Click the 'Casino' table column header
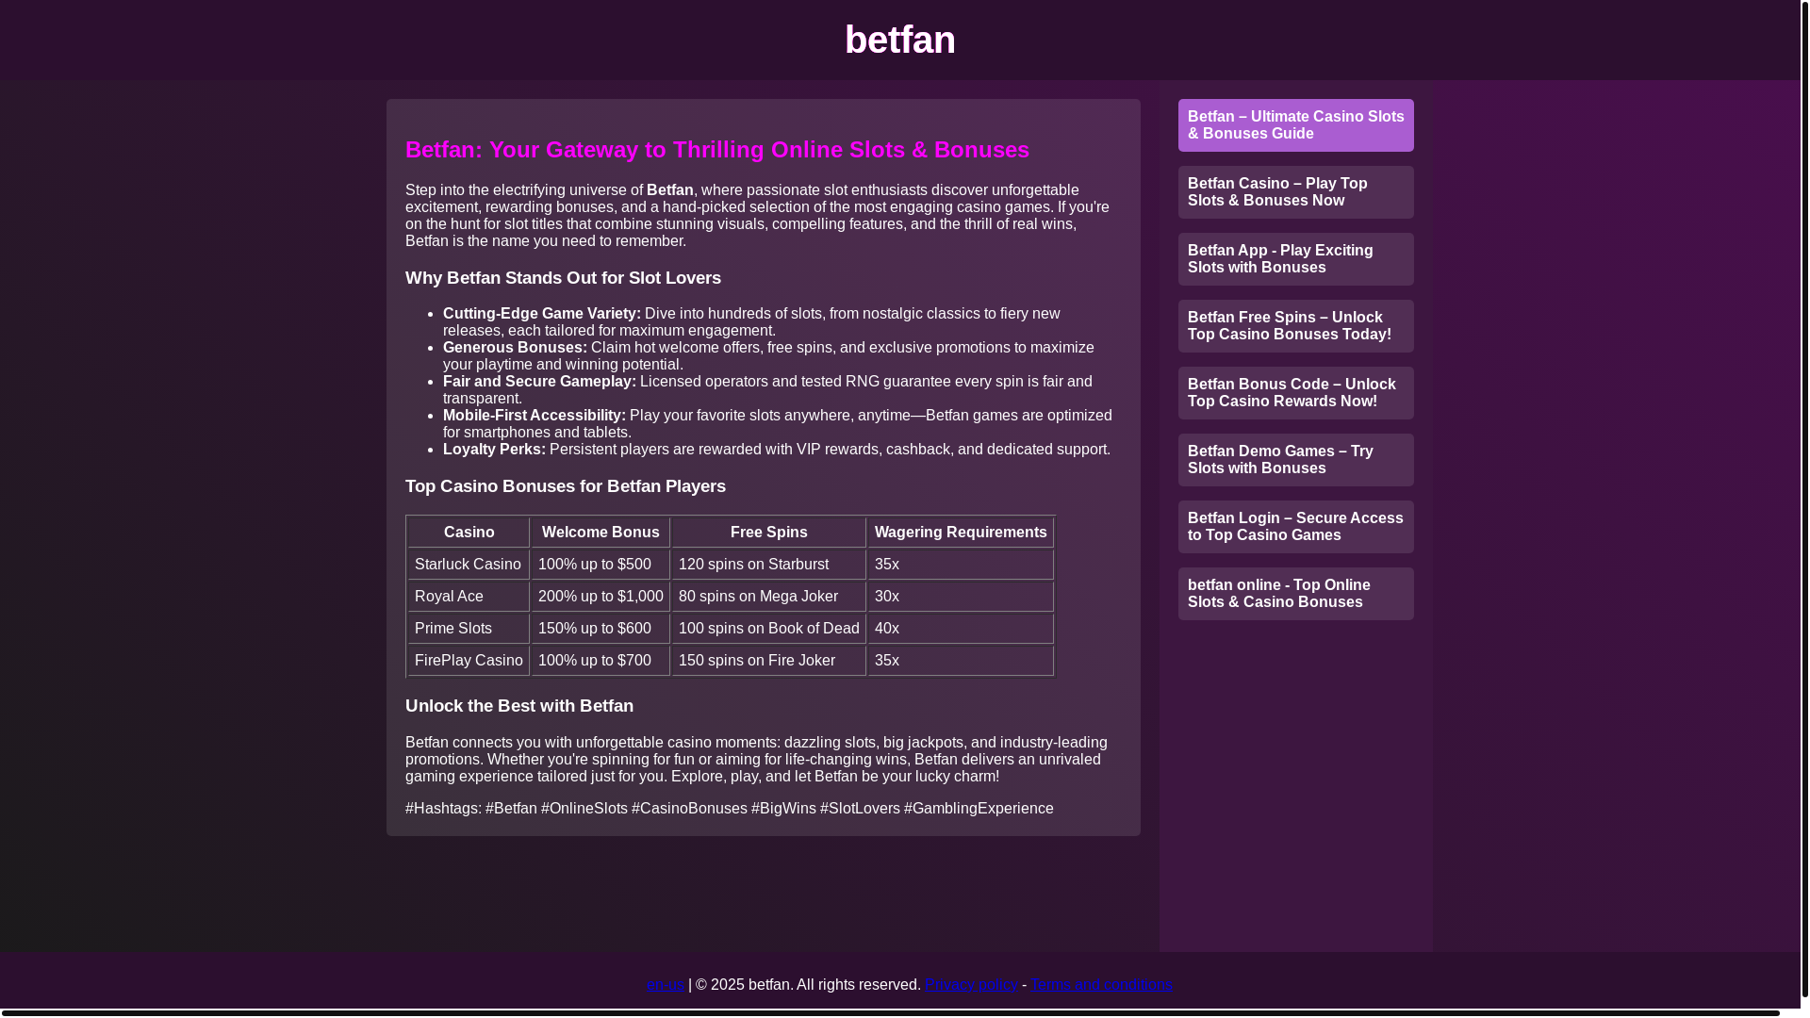The image size is (1810, 1018). click(469, 533)
